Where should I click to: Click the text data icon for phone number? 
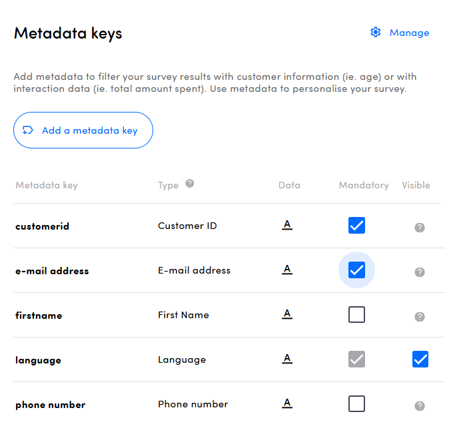(287, 403)
